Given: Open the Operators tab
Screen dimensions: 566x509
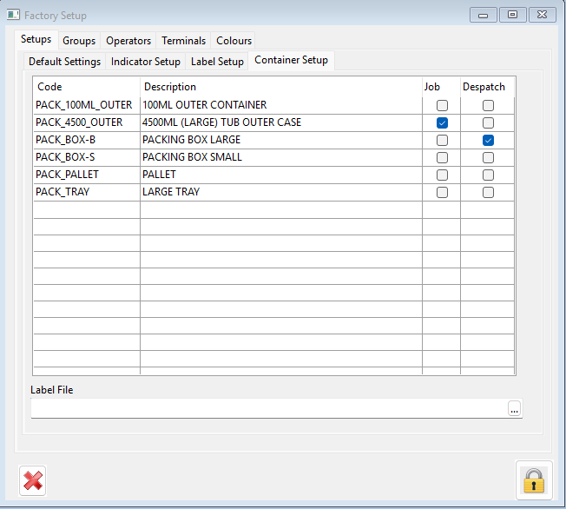Looking at the screenshot, I should (128, 41).
